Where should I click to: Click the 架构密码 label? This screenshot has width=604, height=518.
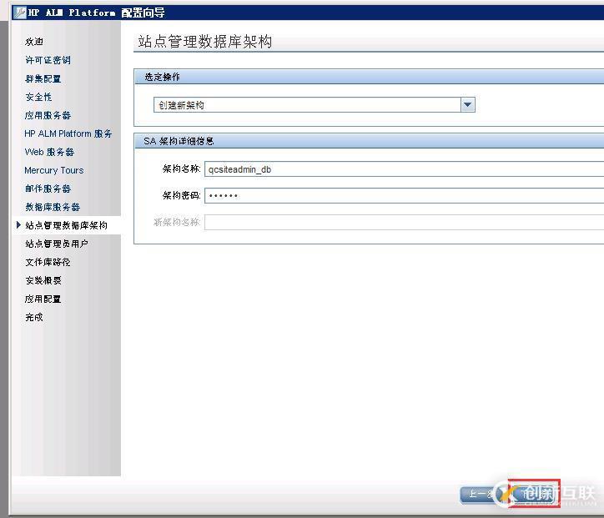[x=181, y=196]
